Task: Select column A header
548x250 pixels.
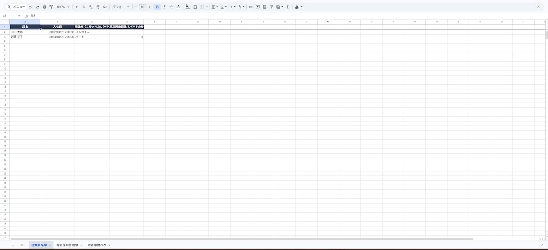Action: click(x=25, y=22)
